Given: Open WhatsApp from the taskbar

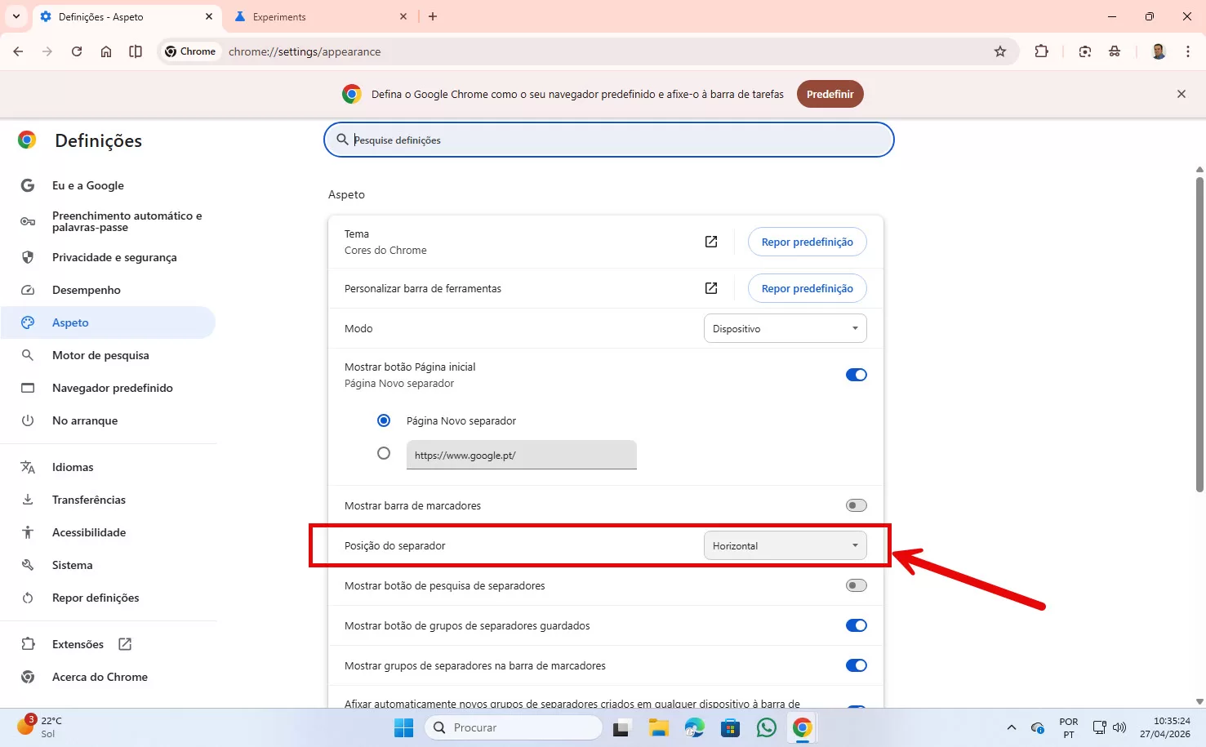Looking at the screenshot, I should click(766, 727).
